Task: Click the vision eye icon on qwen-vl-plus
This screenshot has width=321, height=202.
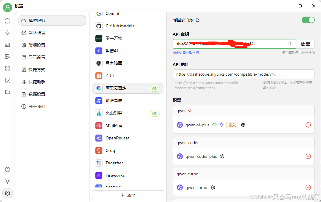Action: click(214, 125)
